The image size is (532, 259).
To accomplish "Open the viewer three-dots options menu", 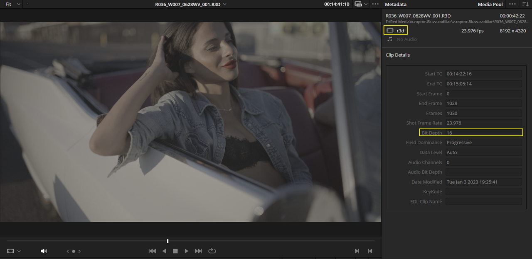I will click(375, 4).
